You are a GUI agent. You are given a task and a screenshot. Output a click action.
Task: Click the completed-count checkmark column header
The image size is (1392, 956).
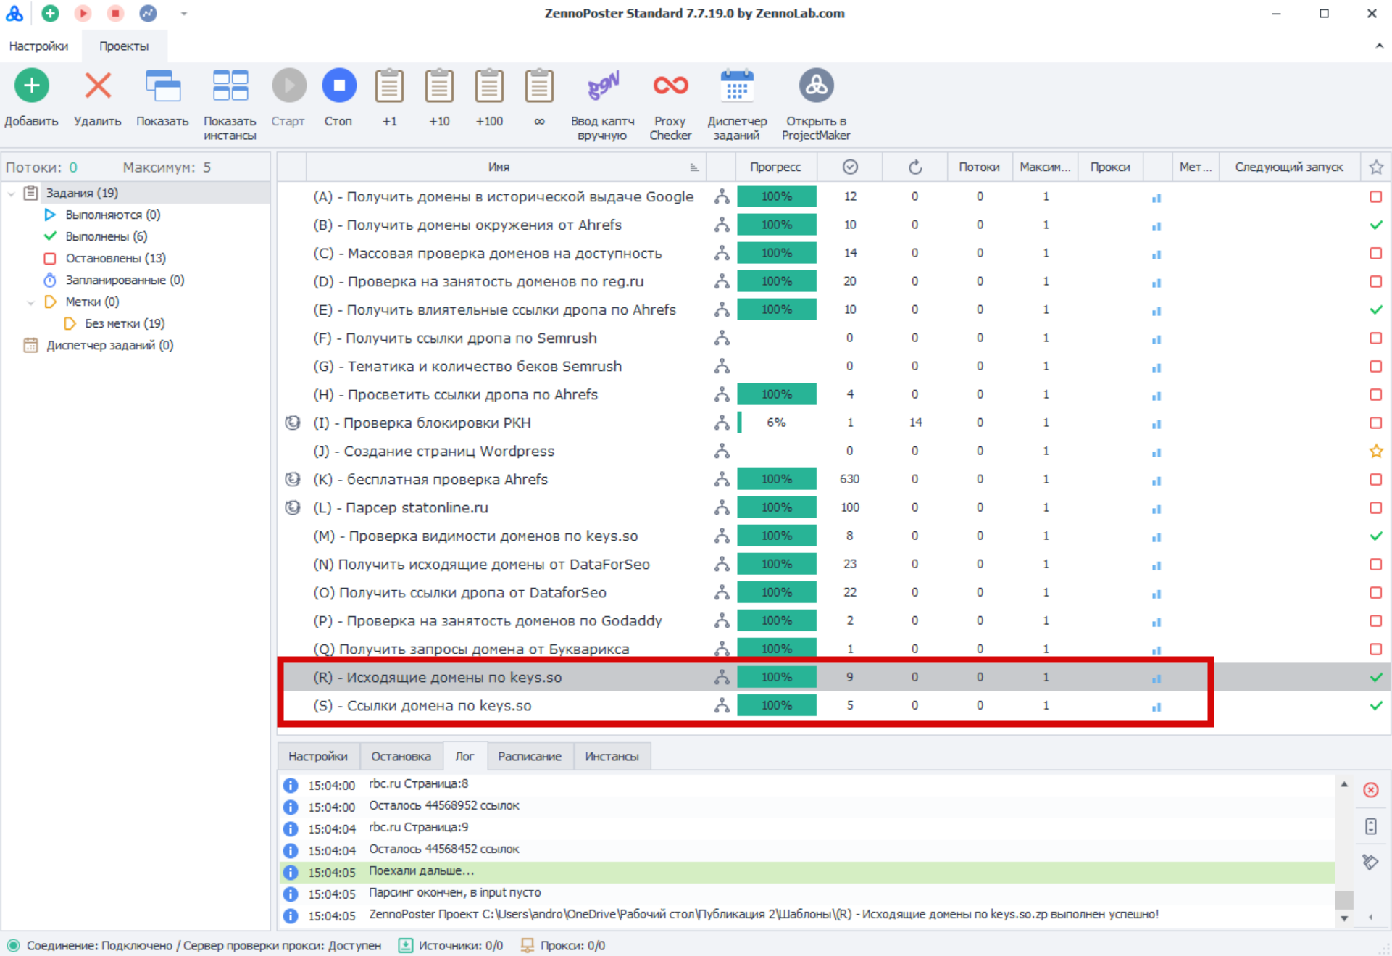coord(850,167)
